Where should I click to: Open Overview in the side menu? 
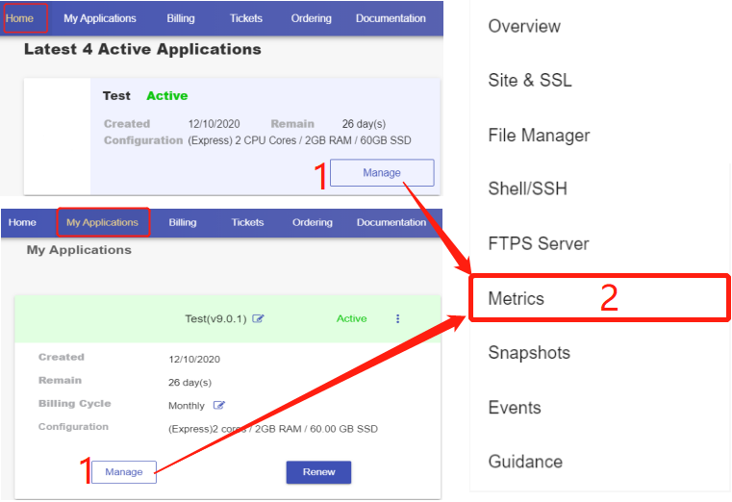(524, 26)
